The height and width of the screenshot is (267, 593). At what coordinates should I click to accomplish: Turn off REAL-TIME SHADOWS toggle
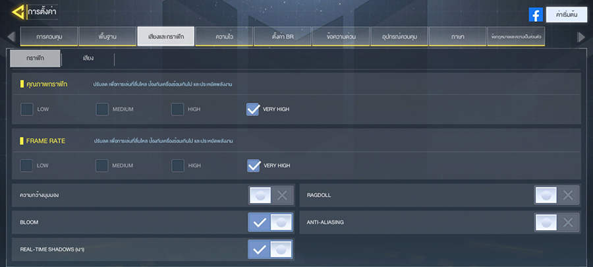(x=271, y=249)
